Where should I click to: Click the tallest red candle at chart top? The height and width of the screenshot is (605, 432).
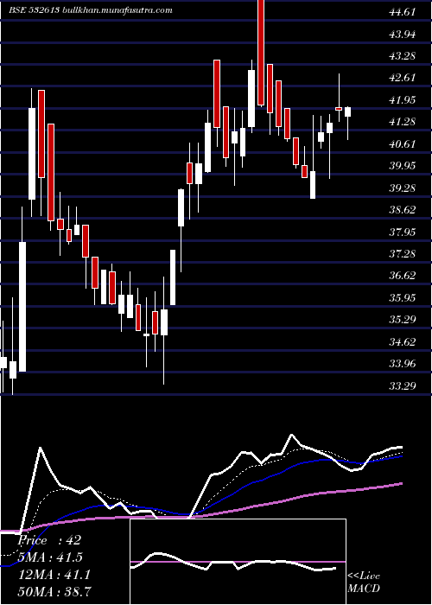pos(261,52)
